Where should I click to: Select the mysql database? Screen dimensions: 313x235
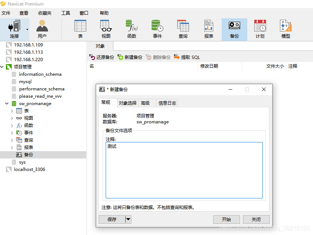click(x=25, y=82)
